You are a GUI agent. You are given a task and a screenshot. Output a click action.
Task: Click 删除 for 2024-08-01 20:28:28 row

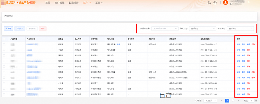tap(248, 61)
